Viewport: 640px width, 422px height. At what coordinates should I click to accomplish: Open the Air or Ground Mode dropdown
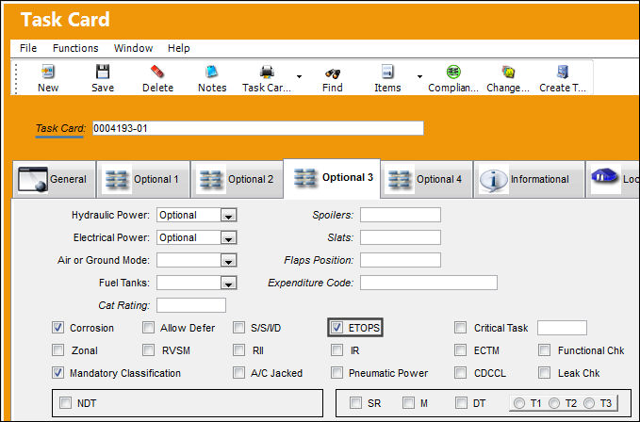pos(228,260)
